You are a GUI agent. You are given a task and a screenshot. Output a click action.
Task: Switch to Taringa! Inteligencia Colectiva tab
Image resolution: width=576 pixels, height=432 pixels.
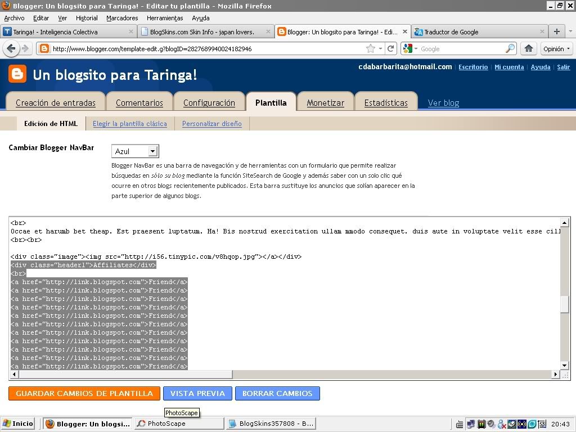pos(68,31)
